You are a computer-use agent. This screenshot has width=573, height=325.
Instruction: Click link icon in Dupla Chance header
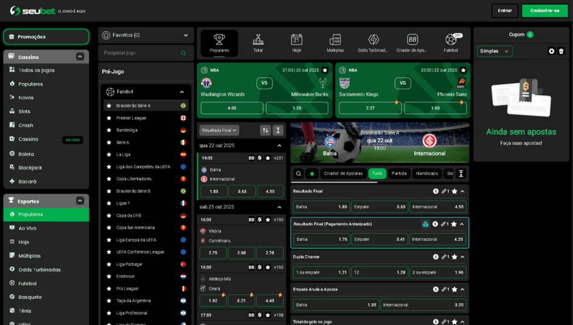click(x=445, y=257)
